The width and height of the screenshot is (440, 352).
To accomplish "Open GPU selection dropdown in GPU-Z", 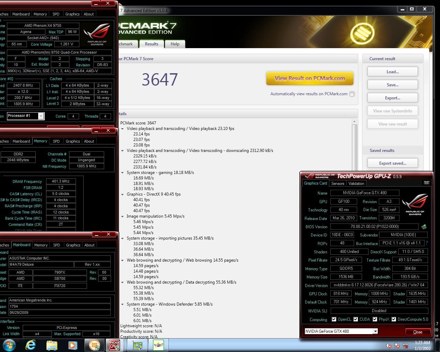I will point(375,331).
